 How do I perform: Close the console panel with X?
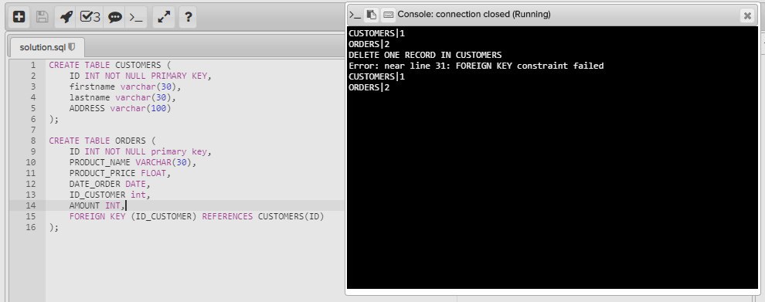tap(747, 15)
